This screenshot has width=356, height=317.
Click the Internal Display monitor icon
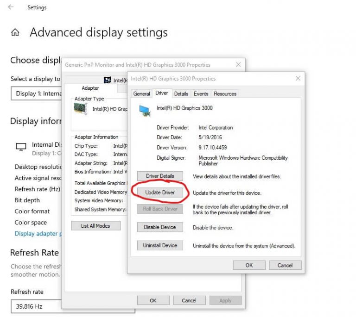pos(21,147)
